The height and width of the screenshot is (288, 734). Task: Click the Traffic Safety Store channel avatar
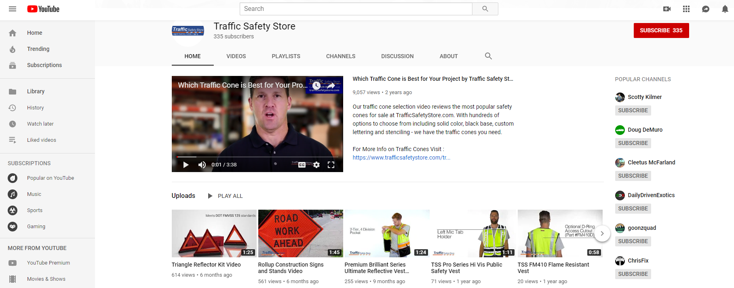click(188, 31)
